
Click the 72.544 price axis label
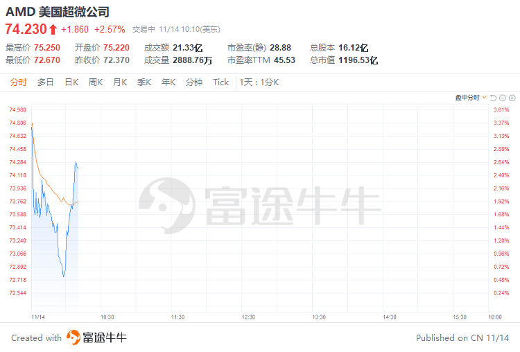[x=17, y=293]
